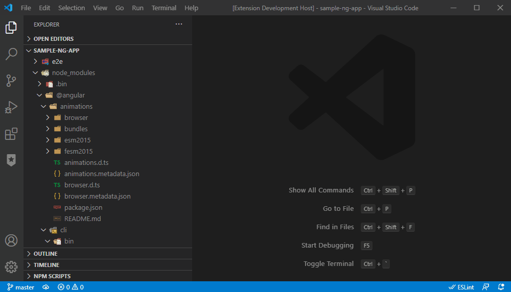Click the cloud publish icon in status bar
Screen dimensions: 511x292
point(45,287)
